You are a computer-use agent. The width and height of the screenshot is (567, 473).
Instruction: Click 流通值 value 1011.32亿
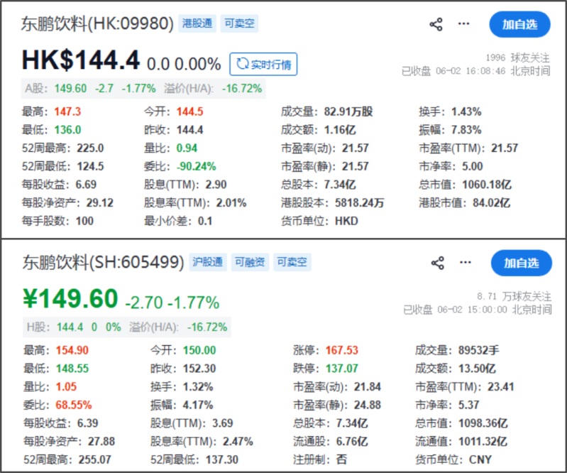pos(483,442)
